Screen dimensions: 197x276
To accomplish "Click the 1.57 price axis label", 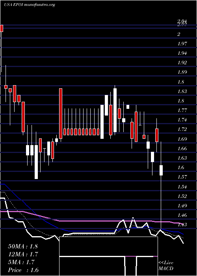I will point(182,177).
